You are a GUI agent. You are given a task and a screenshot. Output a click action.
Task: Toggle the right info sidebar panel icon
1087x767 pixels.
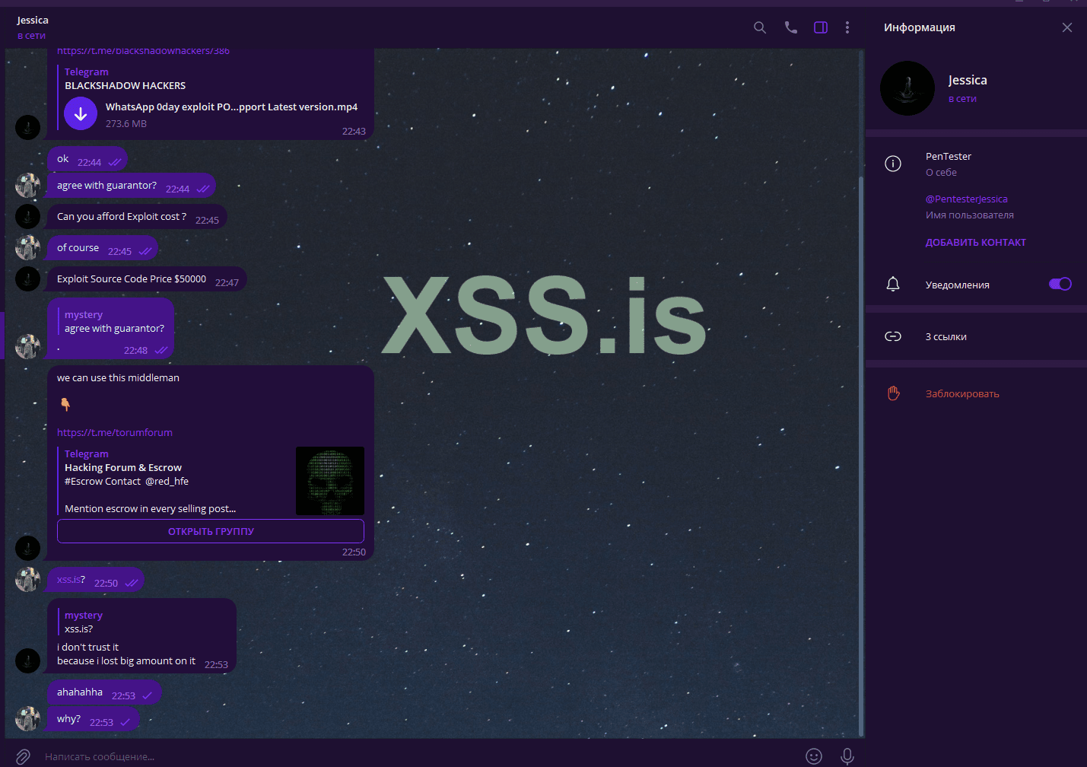click(821, 27)
